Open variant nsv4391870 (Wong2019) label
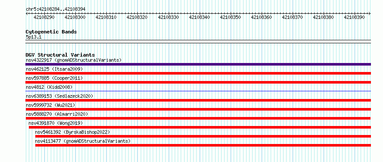 click(56, 123)
